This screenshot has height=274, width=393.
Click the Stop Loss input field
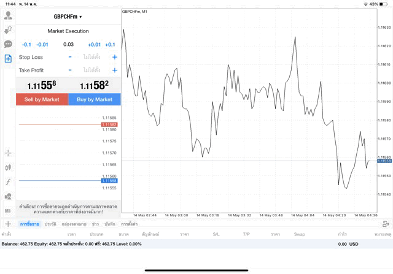(x=92, y=57)
